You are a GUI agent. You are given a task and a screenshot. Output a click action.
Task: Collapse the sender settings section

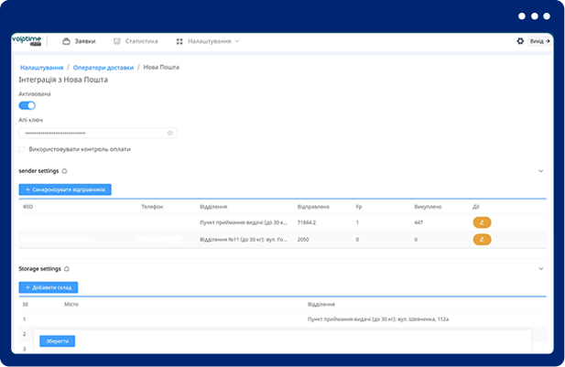tap(541, 171)
